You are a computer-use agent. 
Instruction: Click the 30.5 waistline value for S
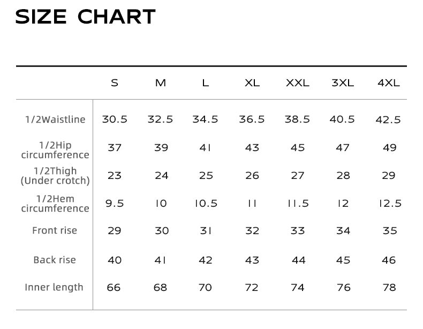tap(115, 119)
